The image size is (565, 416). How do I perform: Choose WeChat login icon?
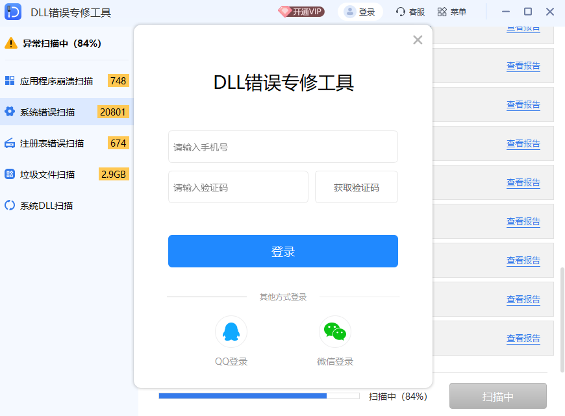(334, 332)
